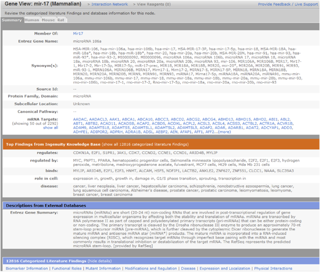Open the ABCA10 target link

point(145,119)
